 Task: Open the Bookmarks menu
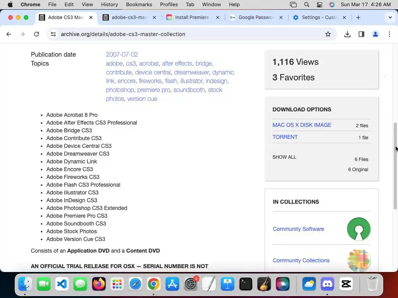(x=139, y=5)
